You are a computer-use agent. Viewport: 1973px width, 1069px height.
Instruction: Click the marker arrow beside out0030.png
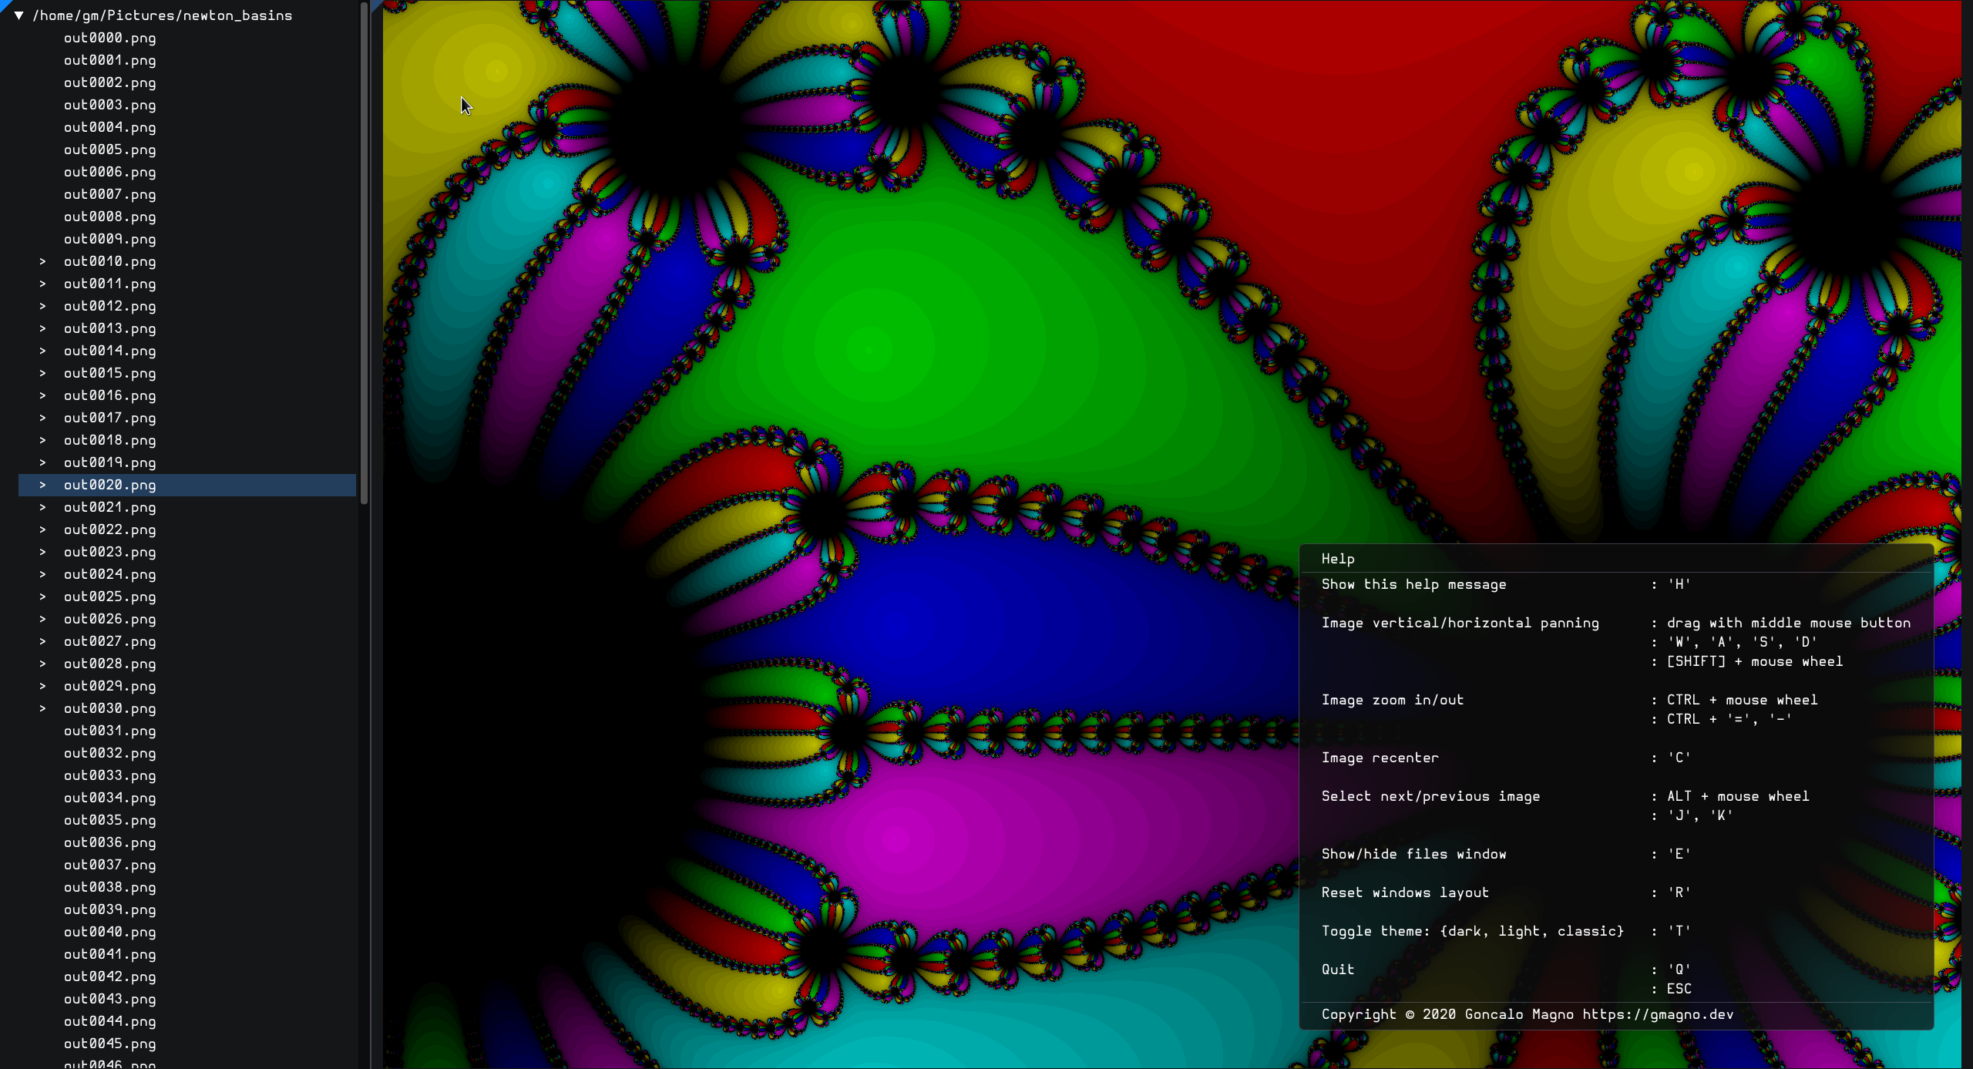42,708
